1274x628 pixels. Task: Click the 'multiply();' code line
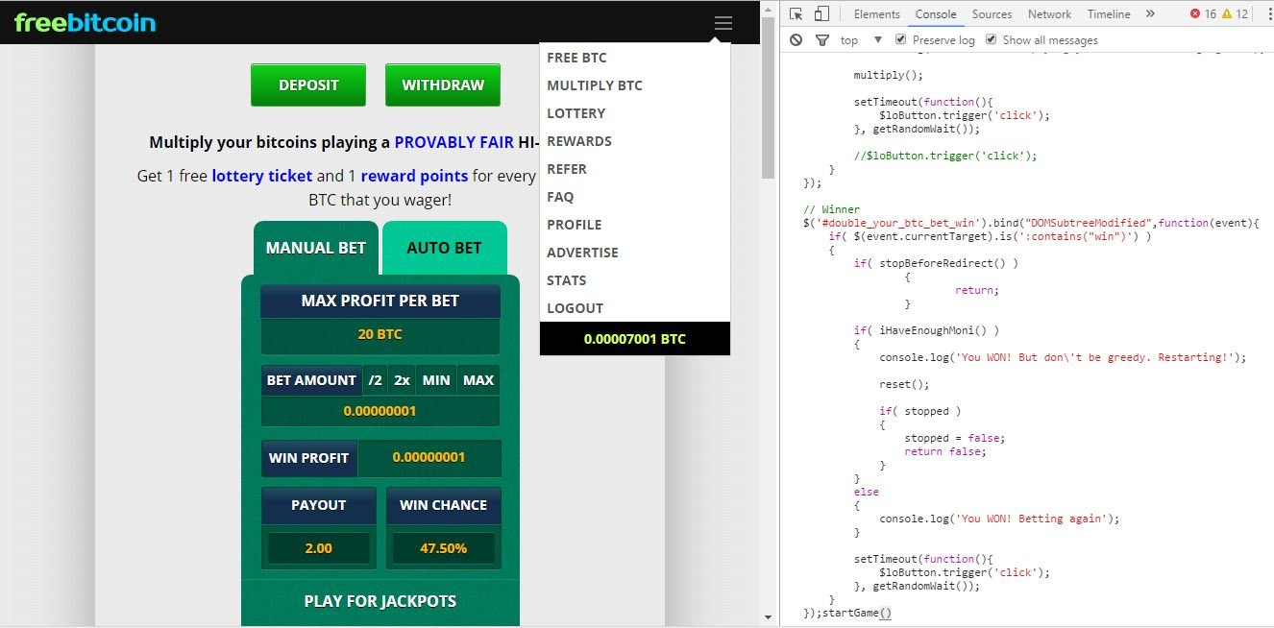click(x=888, y=75)
